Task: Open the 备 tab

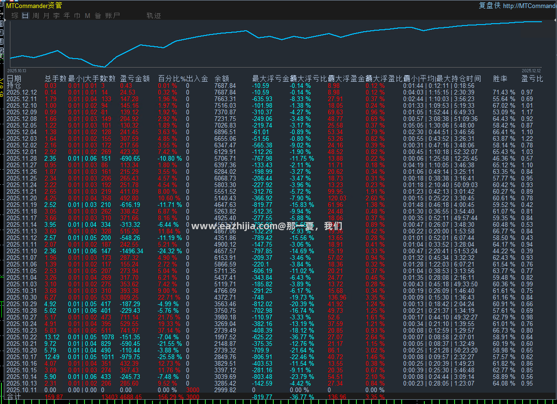Action: pyautogui.click(x=98, y=16)
